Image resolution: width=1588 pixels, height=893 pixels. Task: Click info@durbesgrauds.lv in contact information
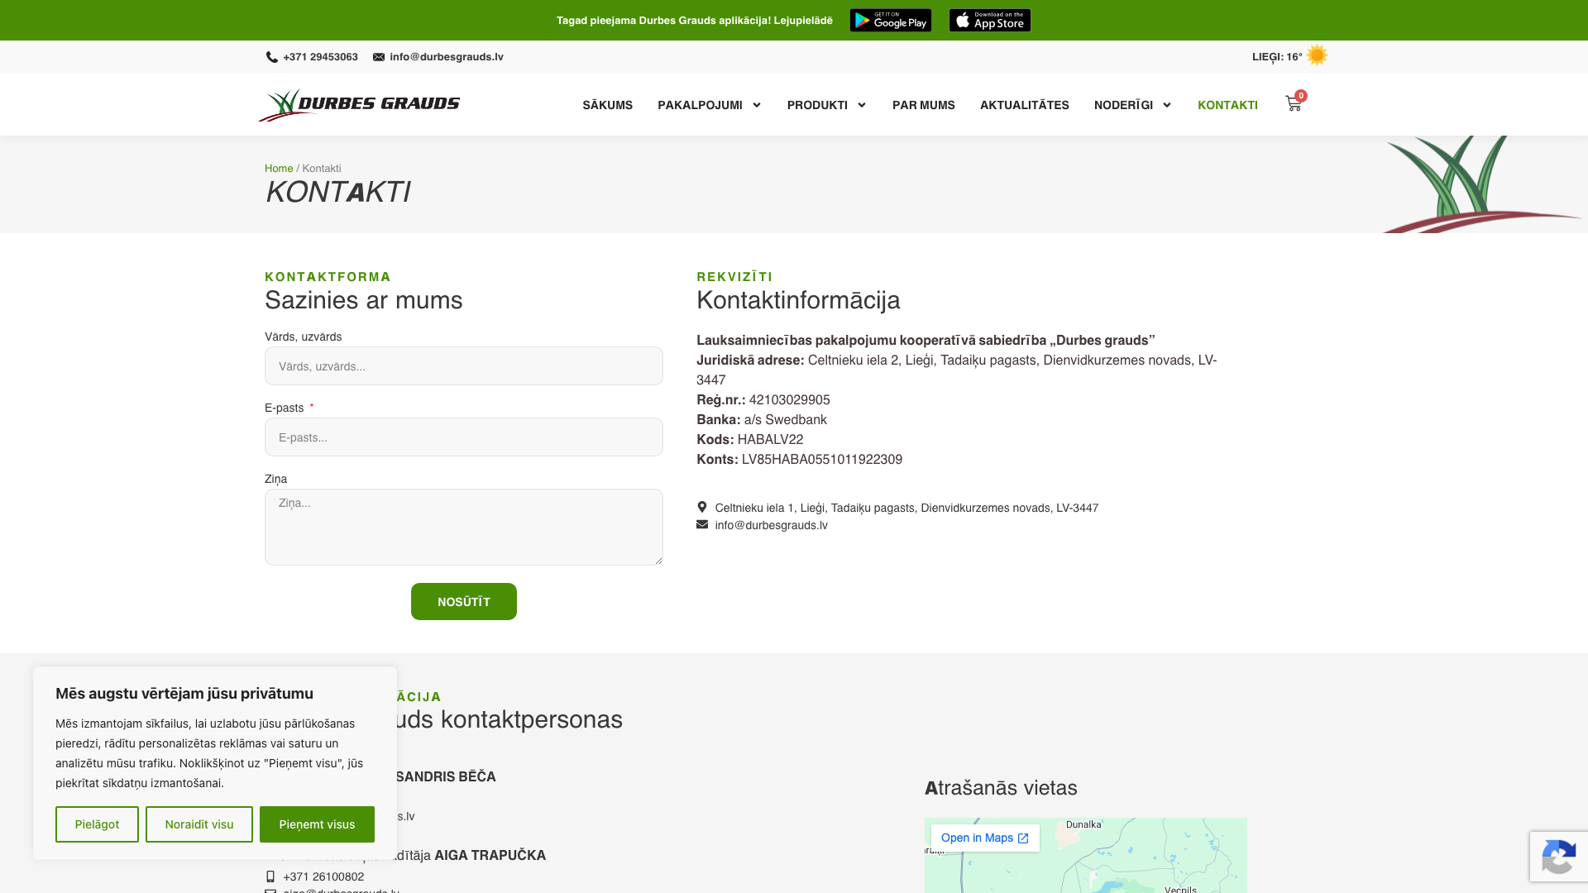click(x=771, y=525)
